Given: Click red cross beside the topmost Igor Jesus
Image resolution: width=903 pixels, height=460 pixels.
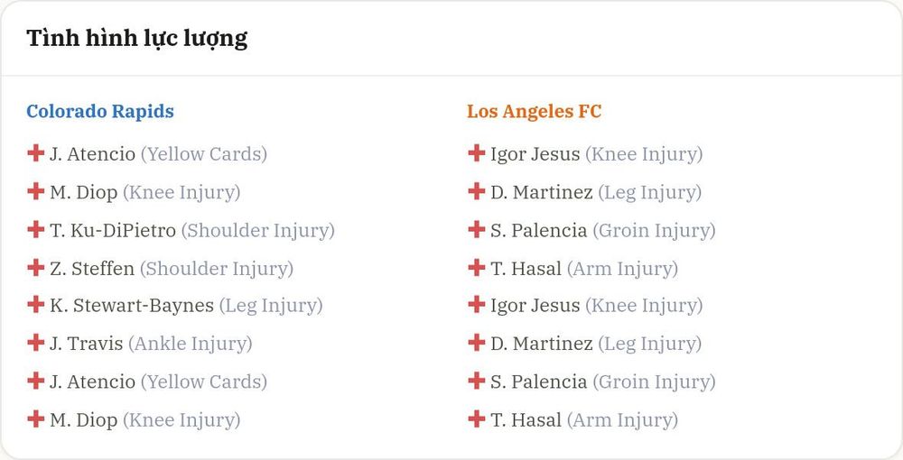Looking at the screenshot, I should pyautogui.click(x=476, y=153).
